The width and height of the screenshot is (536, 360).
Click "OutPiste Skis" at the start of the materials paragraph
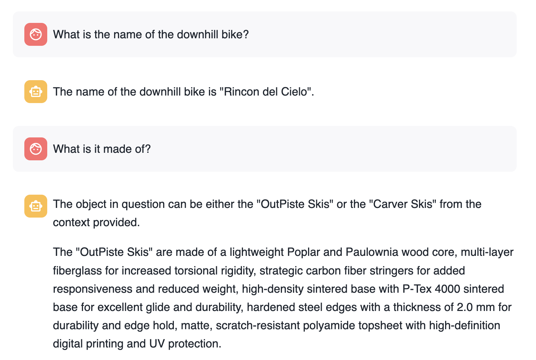114,252
